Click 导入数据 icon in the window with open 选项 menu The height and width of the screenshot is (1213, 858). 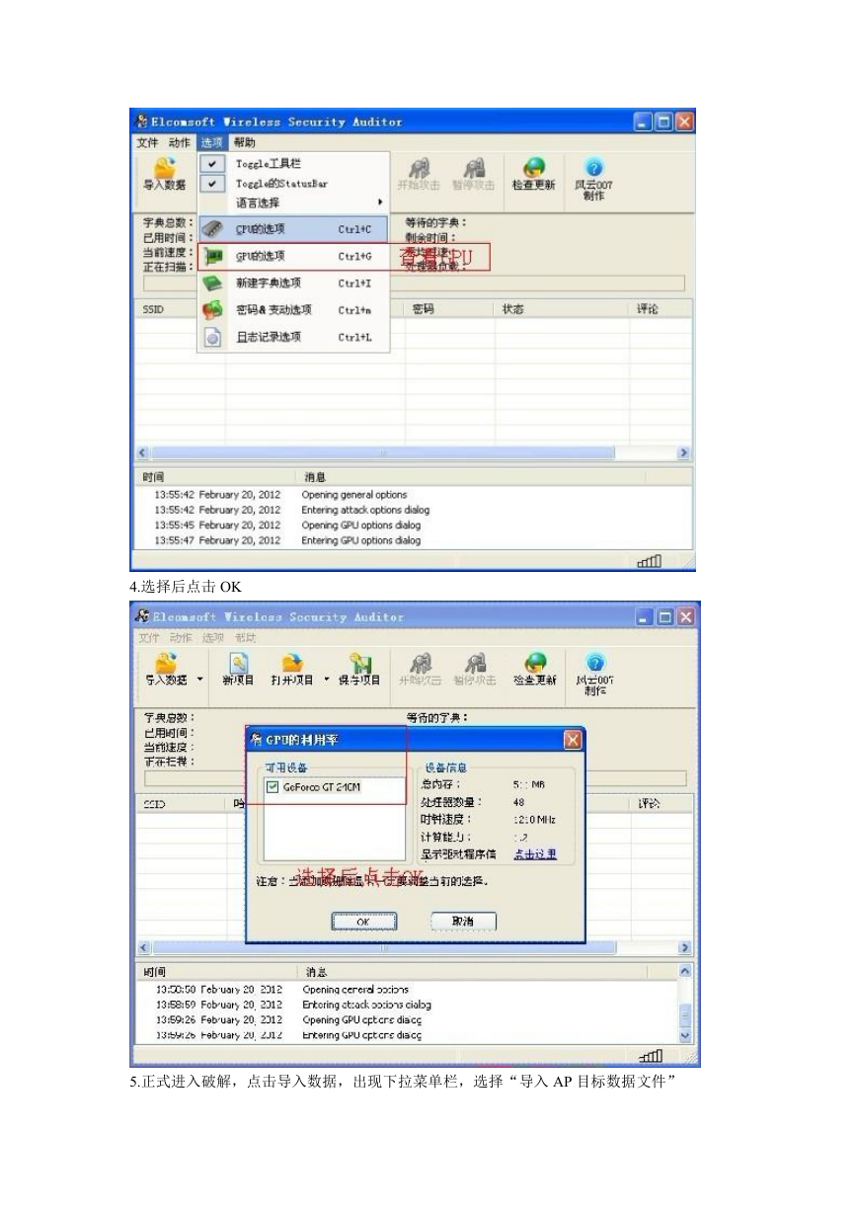click(x=163, y=167)
